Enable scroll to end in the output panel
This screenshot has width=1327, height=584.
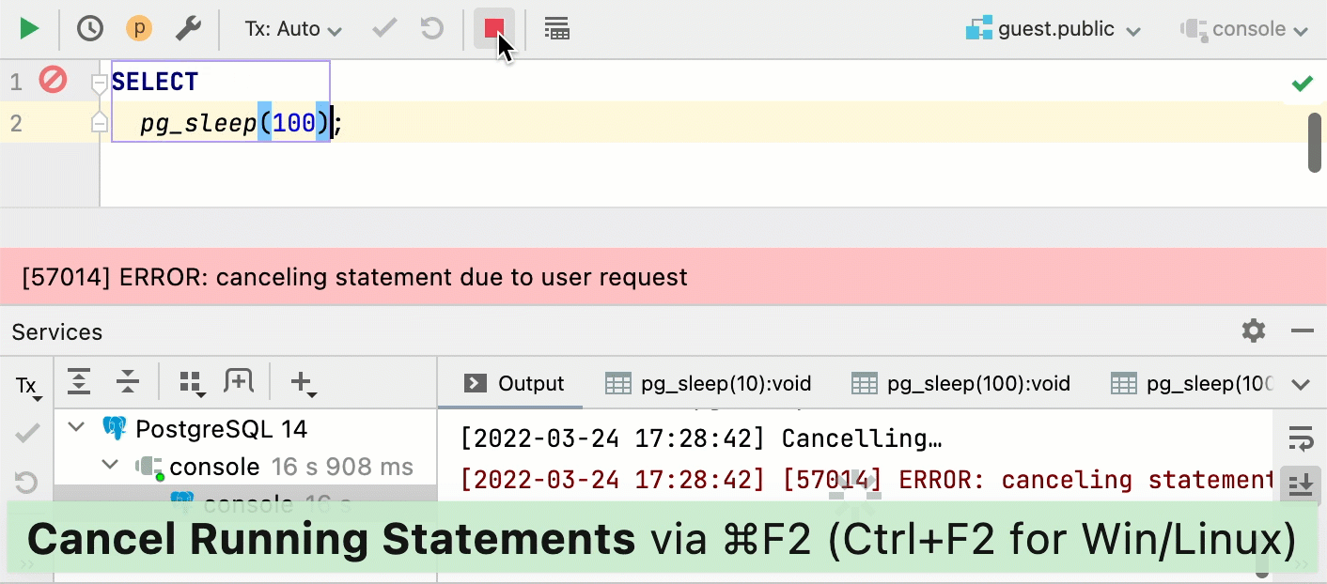1301,484
